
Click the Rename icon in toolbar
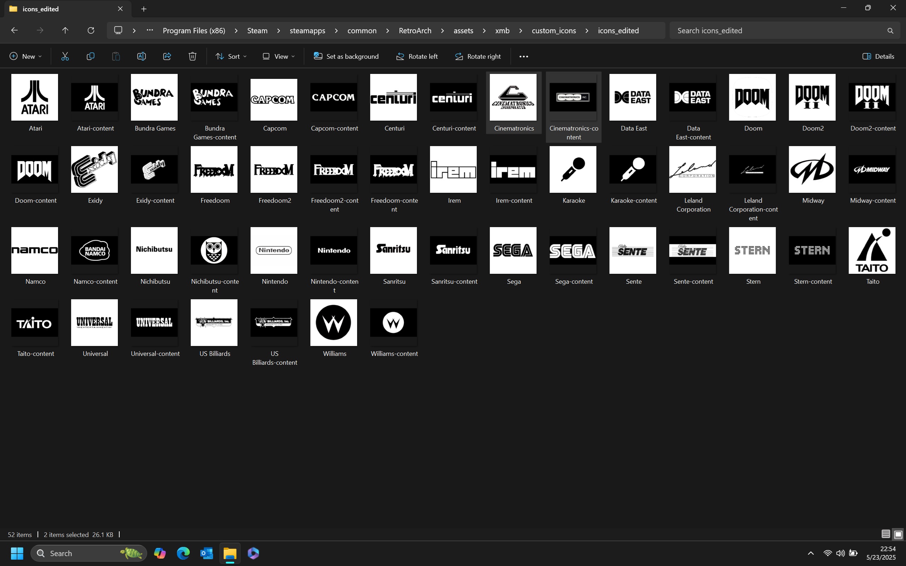click(x=142, y=57)
